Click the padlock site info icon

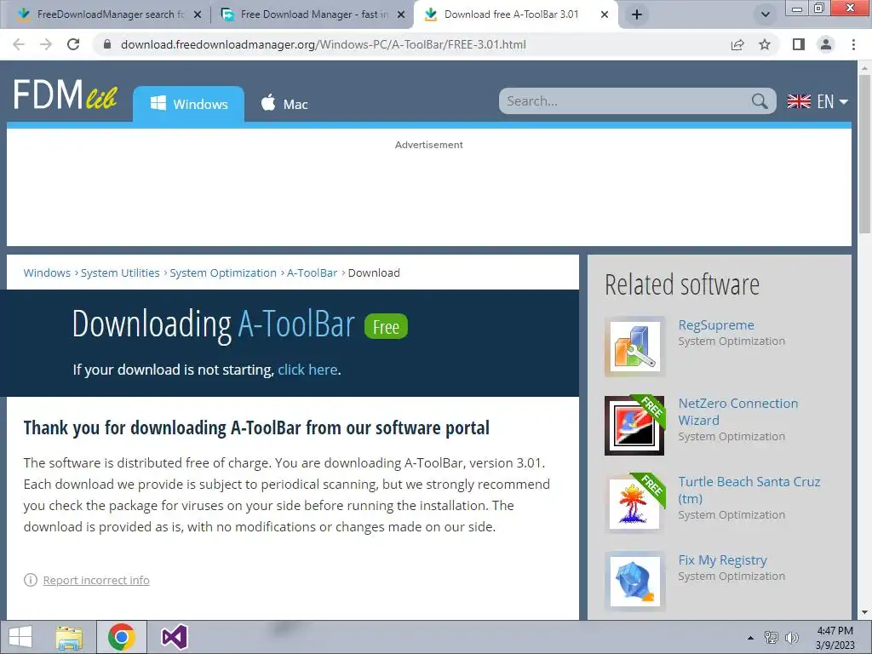[x=107, y=44]
